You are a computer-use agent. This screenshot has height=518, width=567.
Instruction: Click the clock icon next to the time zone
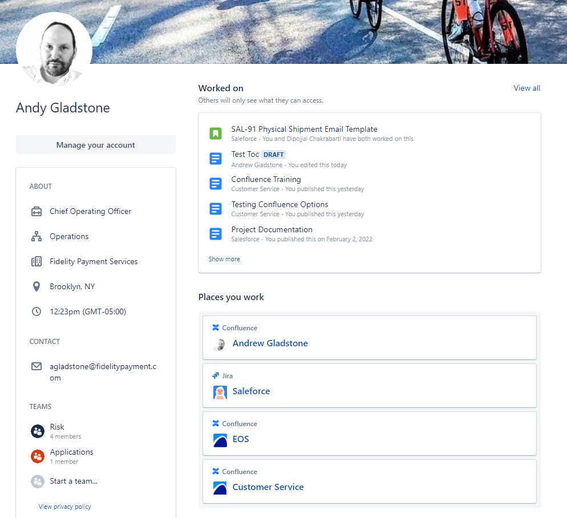pyautogui.click(x=36, y=311)
